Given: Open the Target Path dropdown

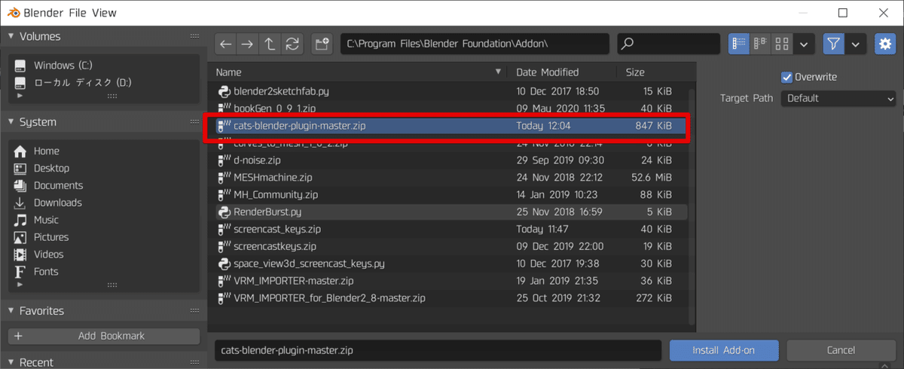Looking at the screenshot, I should point(838,98).
